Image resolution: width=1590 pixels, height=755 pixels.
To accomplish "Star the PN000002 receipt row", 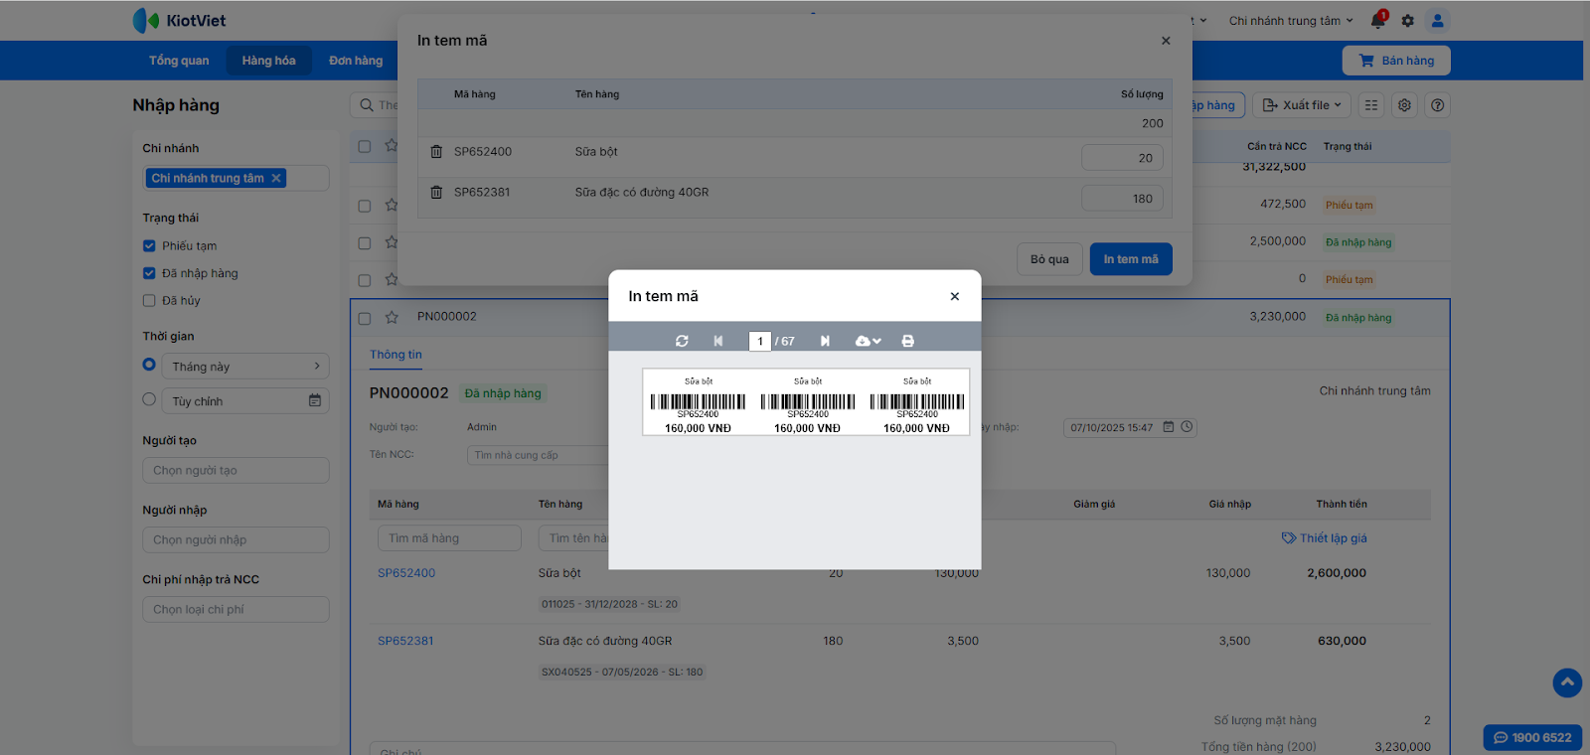I will coord(392,318).
